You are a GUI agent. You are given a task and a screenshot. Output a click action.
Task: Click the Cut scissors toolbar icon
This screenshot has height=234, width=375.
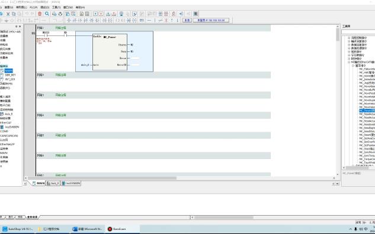8,14
